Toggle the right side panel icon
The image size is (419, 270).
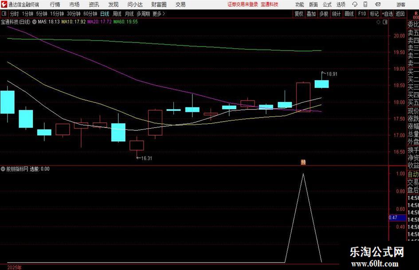(385, 22)
